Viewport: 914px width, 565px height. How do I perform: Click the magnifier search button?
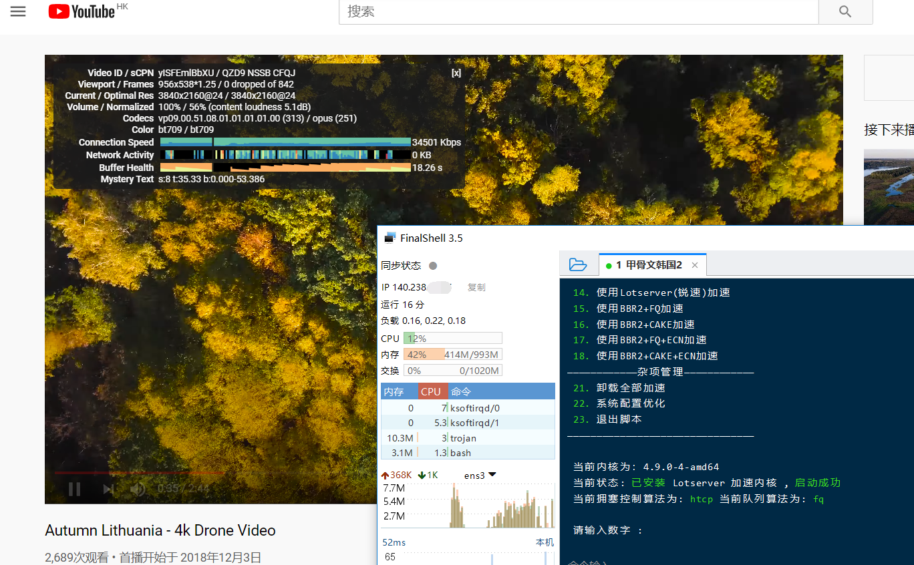(x=845, y=11)
